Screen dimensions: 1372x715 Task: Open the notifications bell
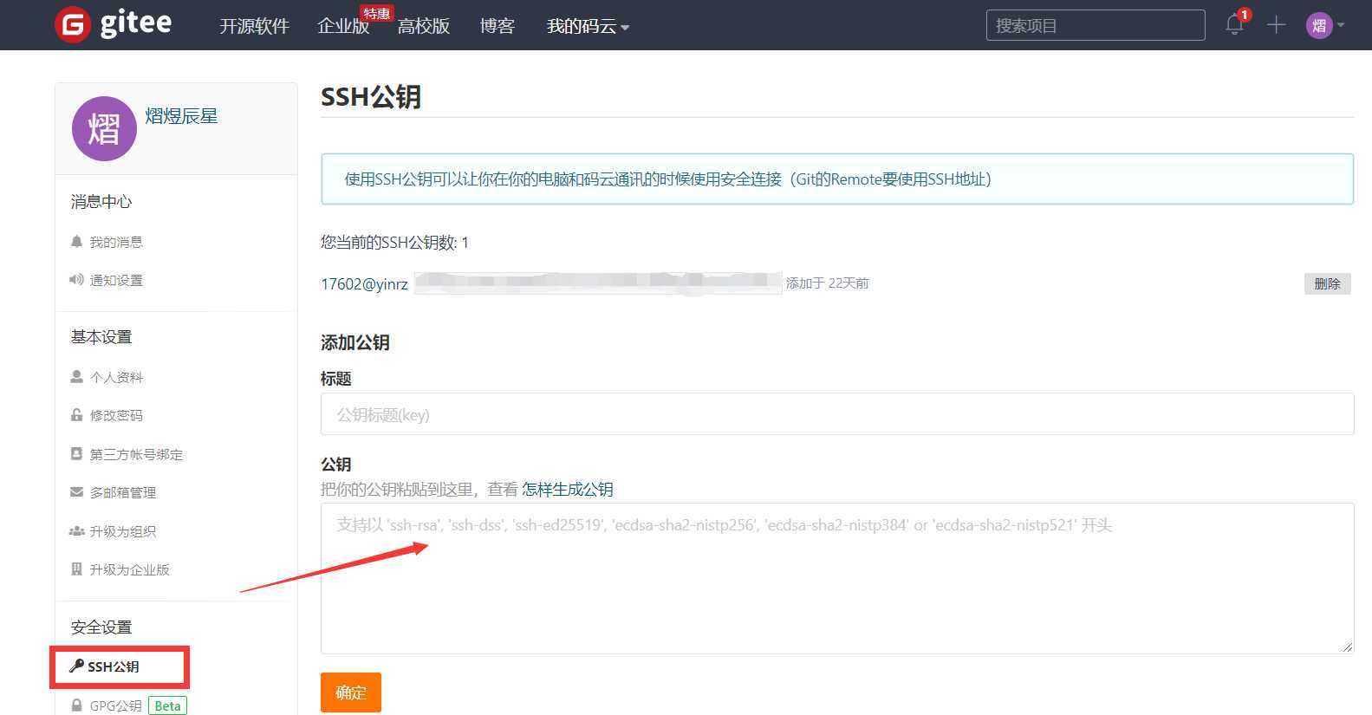(1235, 25)
